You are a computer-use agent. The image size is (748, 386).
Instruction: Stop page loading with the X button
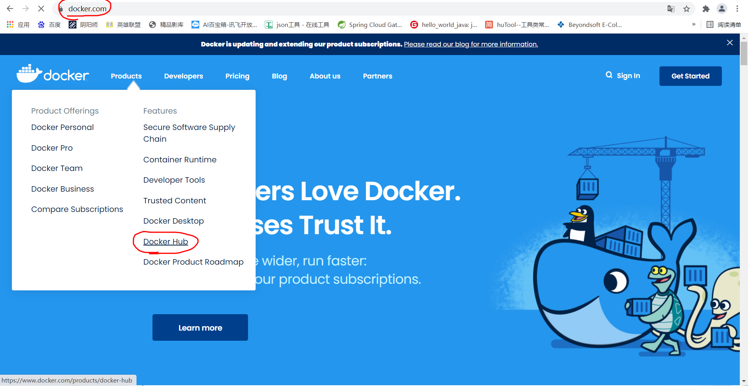point(41,9)
